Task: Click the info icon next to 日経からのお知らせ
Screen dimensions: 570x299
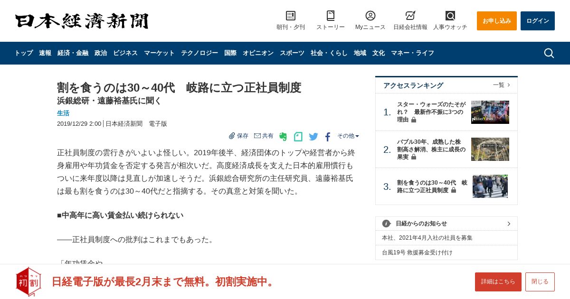Action: coord(386,224)
